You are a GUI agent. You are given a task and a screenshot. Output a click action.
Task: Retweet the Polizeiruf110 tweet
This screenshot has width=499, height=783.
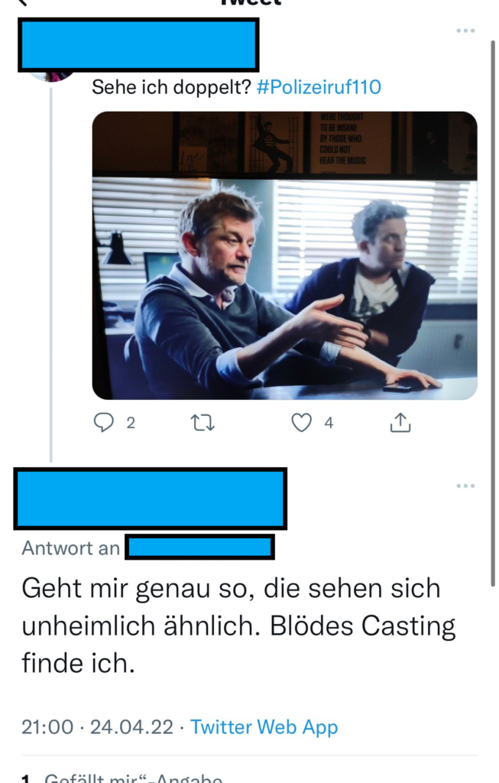point(203,423)
